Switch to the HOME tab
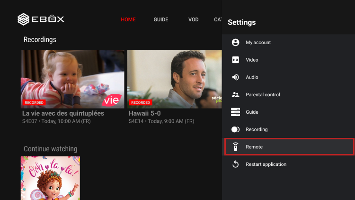This screenshot has height=200, width=355. 128,20
